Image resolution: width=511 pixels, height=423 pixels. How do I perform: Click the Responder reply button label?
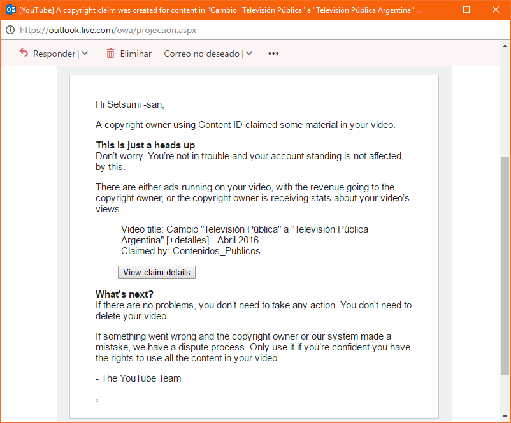coord(54,54)
